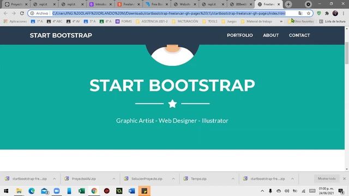The height and width of the screenshot is (196, 349).
Task: Click the page's vertical scrollbar thumb
Action: [x=347, y=53]
